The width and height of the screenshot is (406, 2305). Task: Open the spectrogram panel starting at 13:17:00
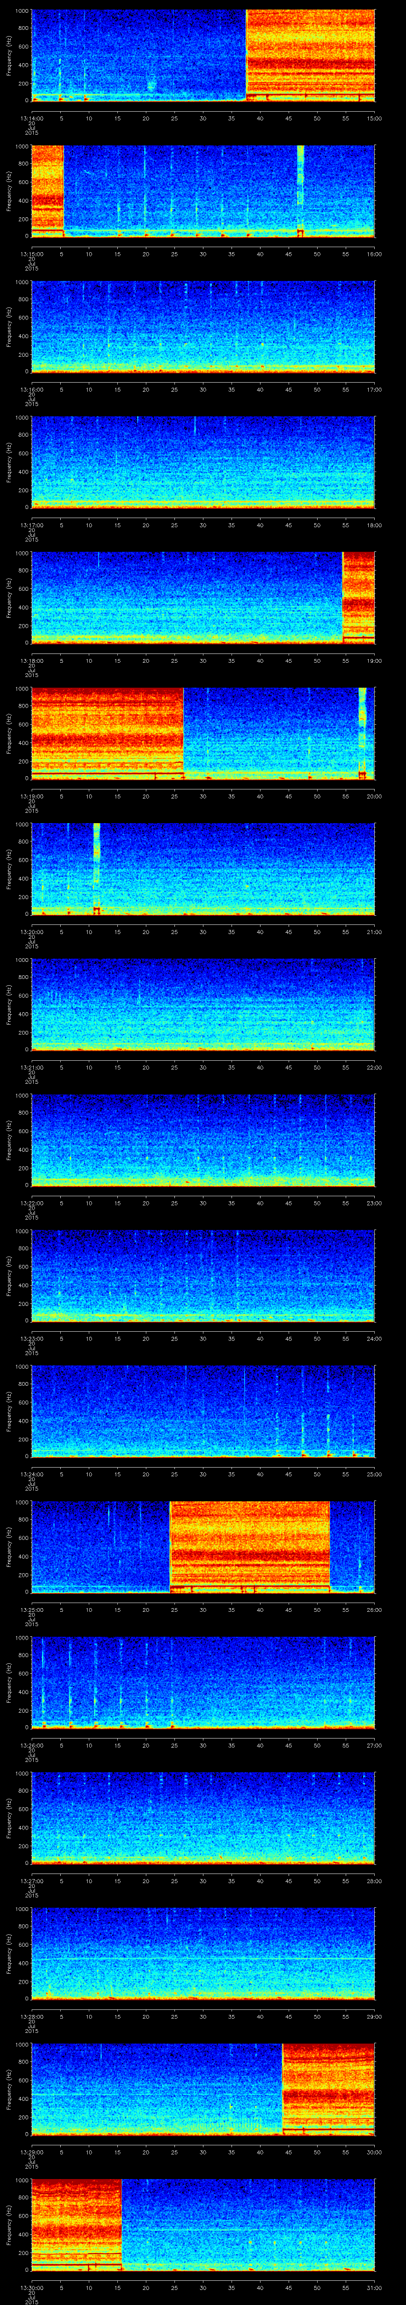pyautogui.click(x=203, y=462)
